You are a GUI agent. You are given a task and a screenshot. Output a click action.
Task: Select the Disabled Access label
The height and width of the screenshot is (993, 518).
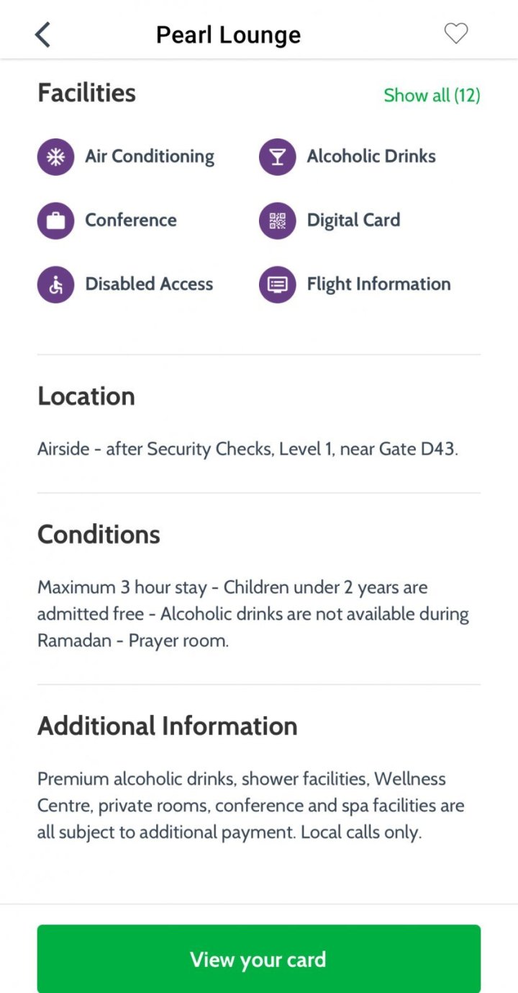pos(149,284)
